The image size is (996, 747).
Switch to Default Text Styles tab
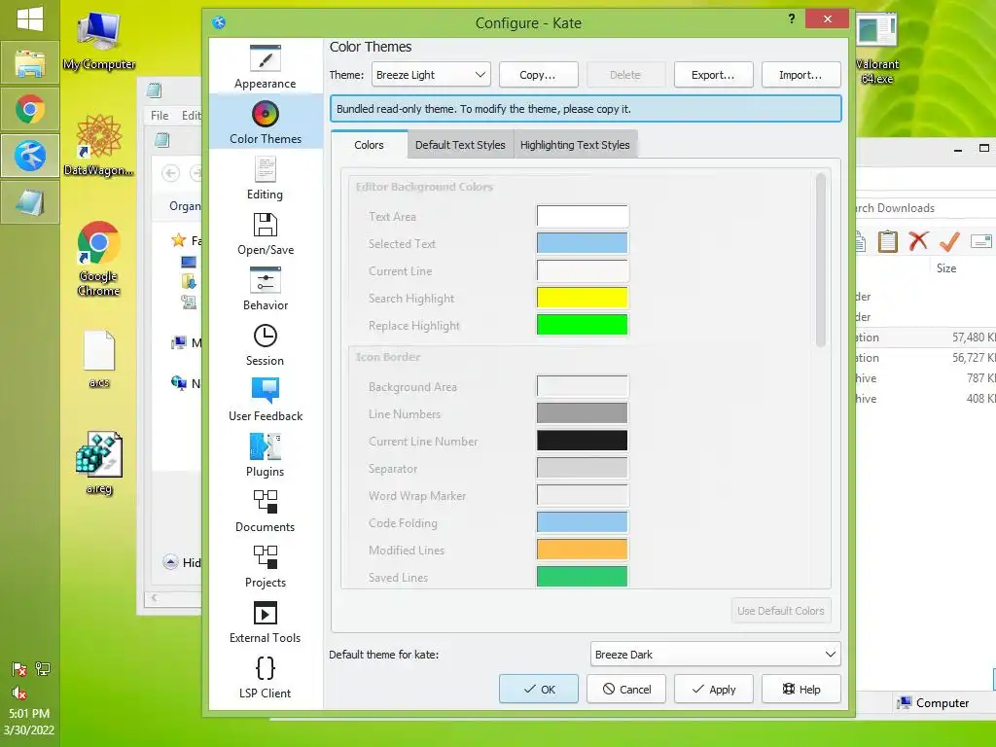click(460, 145)
